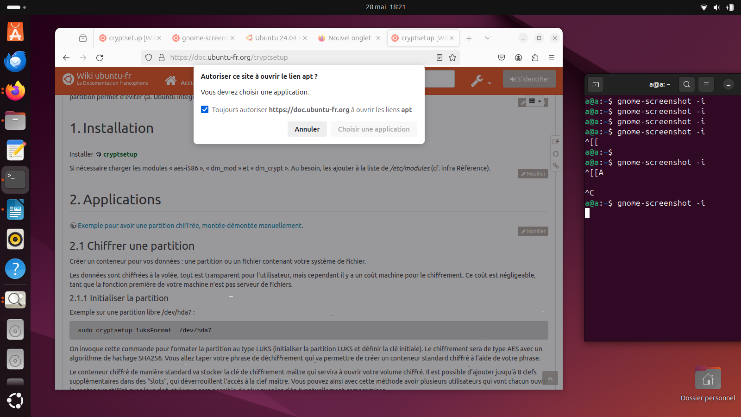The width and height of the screenshot is (741, 417).
Task: Click the edit-page pencil icon in side toolbar
Action: [x=556, y=142]
